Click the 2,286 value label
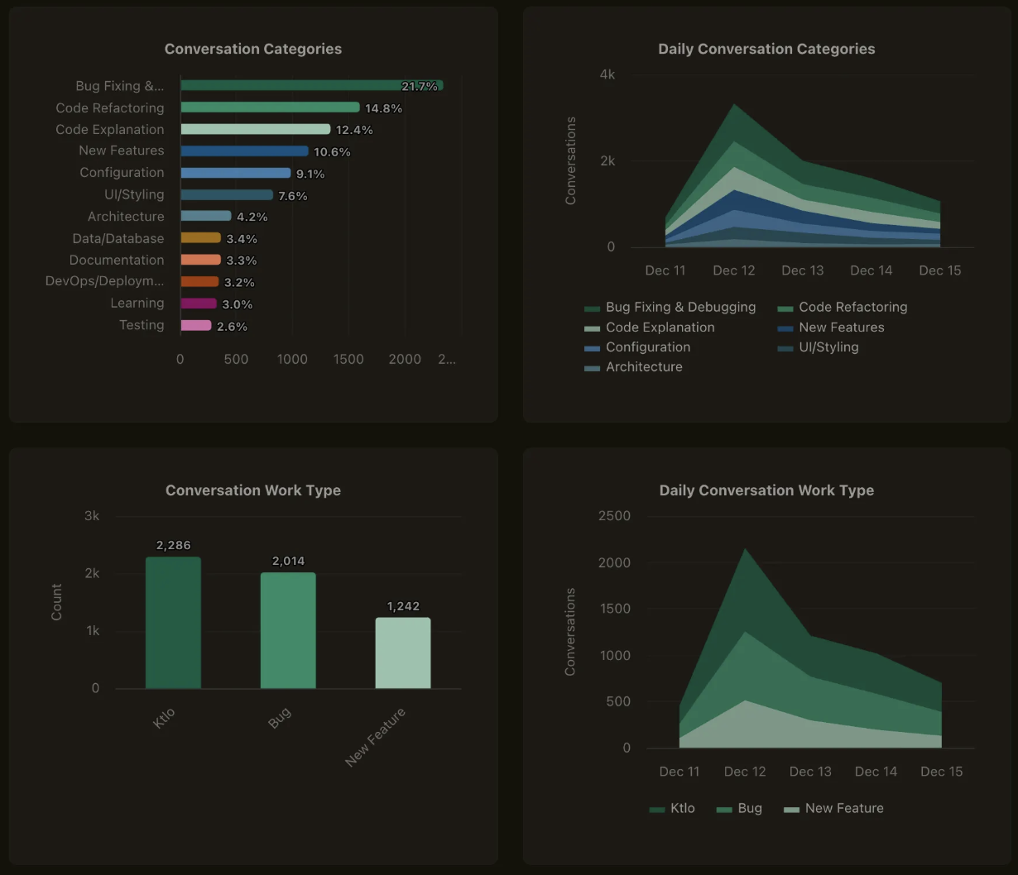 (x=173, y=545)
